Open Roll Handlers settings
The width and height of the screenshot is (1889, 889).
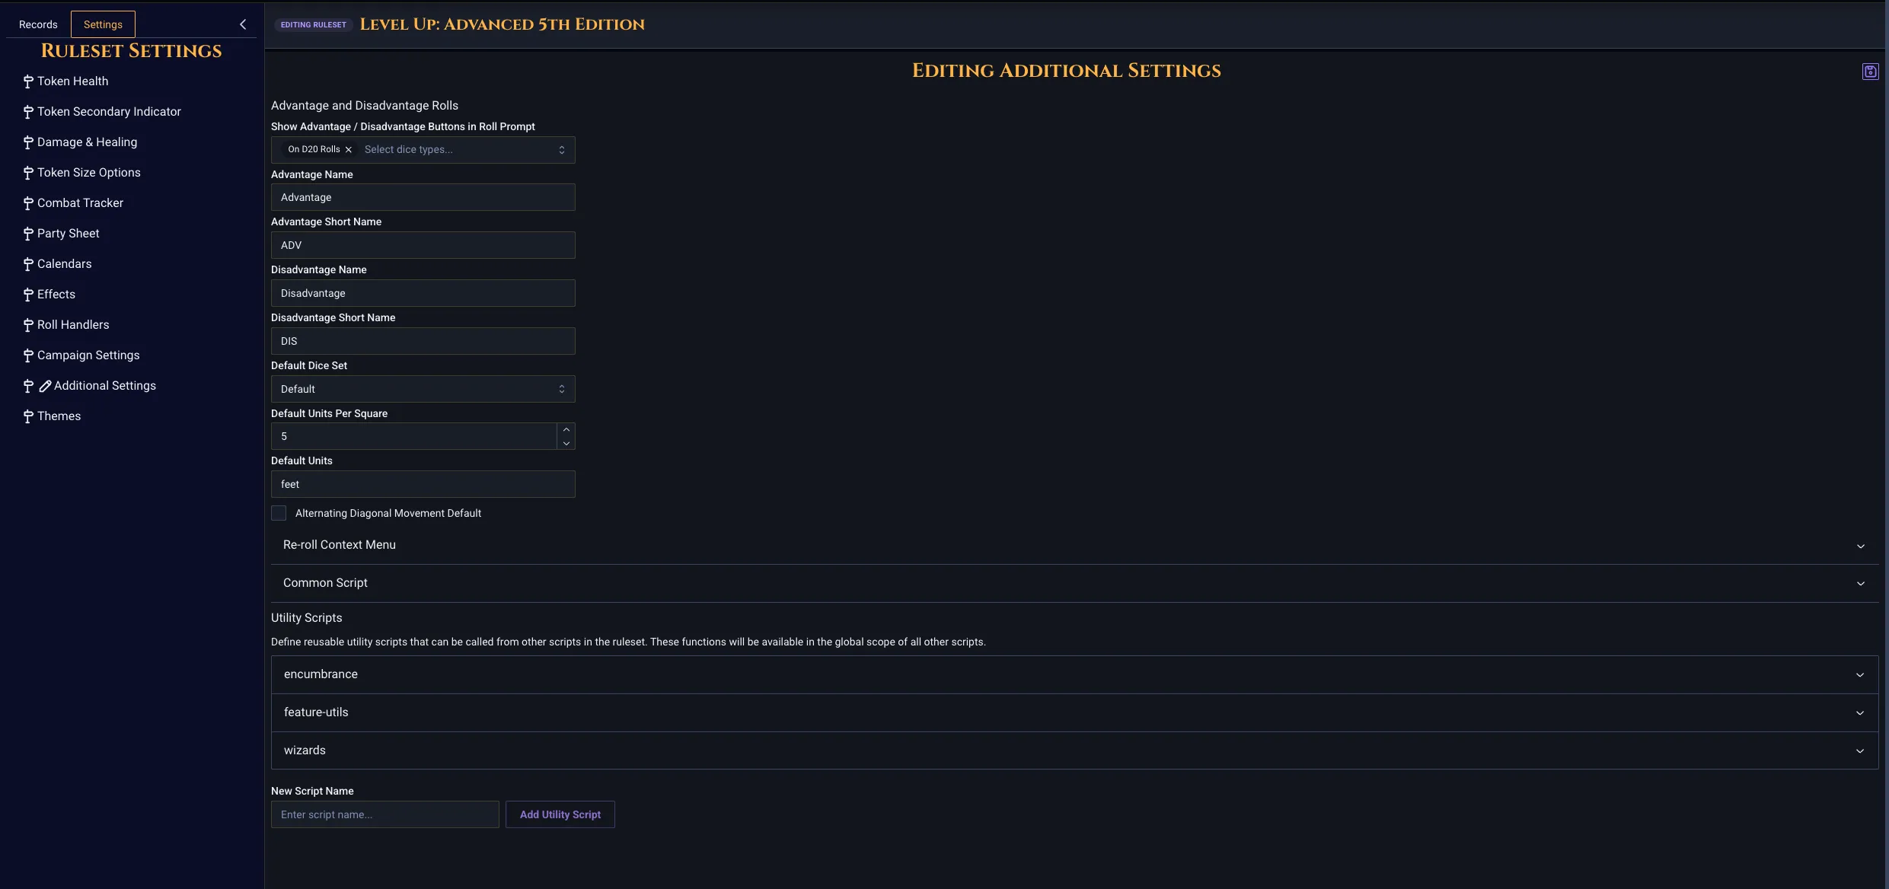coord(73,325)
